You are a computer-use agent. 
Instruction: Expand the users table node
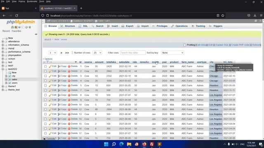[6, 83]
